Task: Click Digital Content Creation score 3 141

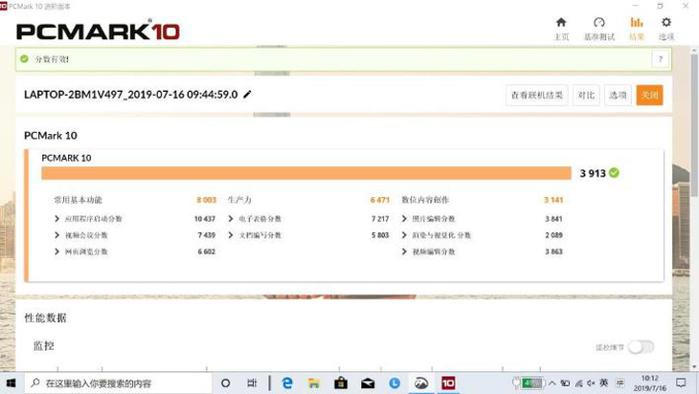Action: coord(553,200)
